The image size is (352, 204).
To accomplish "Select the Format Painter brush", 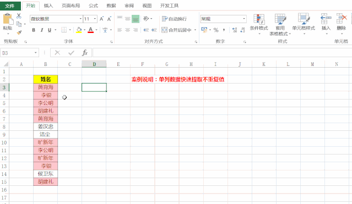I will pos(19,32).
